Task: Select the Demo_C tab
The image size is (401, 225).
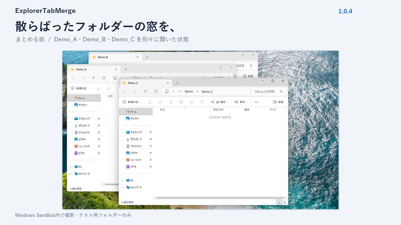Action: pyautogui.click(x=146, y=83)
